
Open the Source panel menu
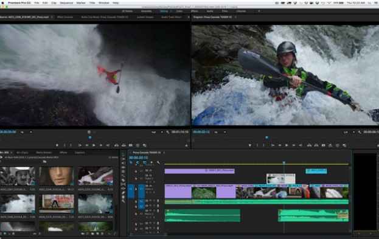(52, 17)
